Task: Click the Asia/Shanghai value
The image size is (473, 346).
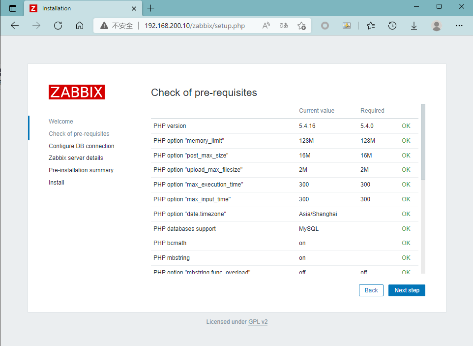Action: pyautogui.click(x=318, y=214)
